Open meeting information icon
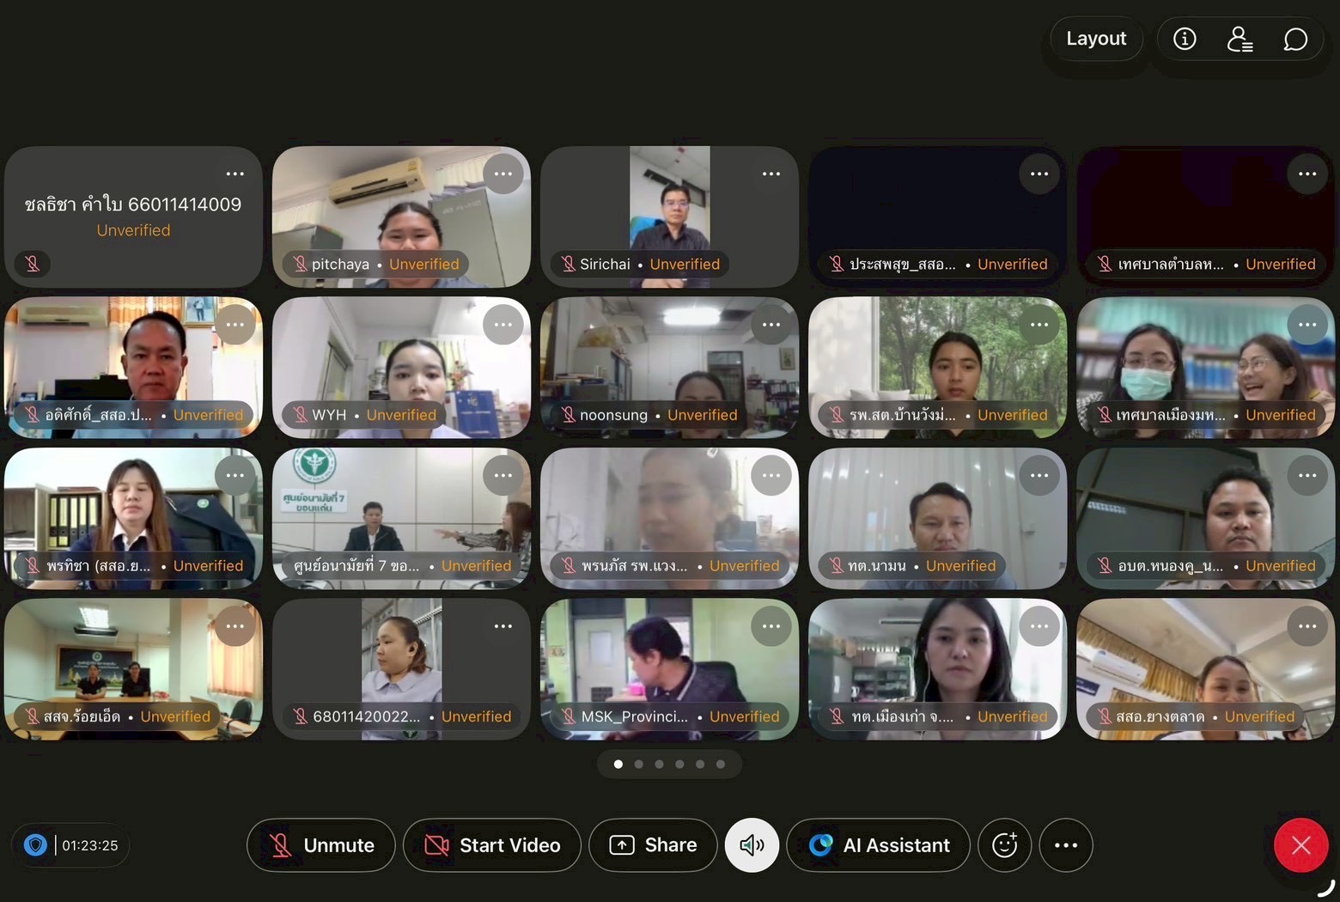This screenshot has height=902, width=1340. coord(1185,39)
